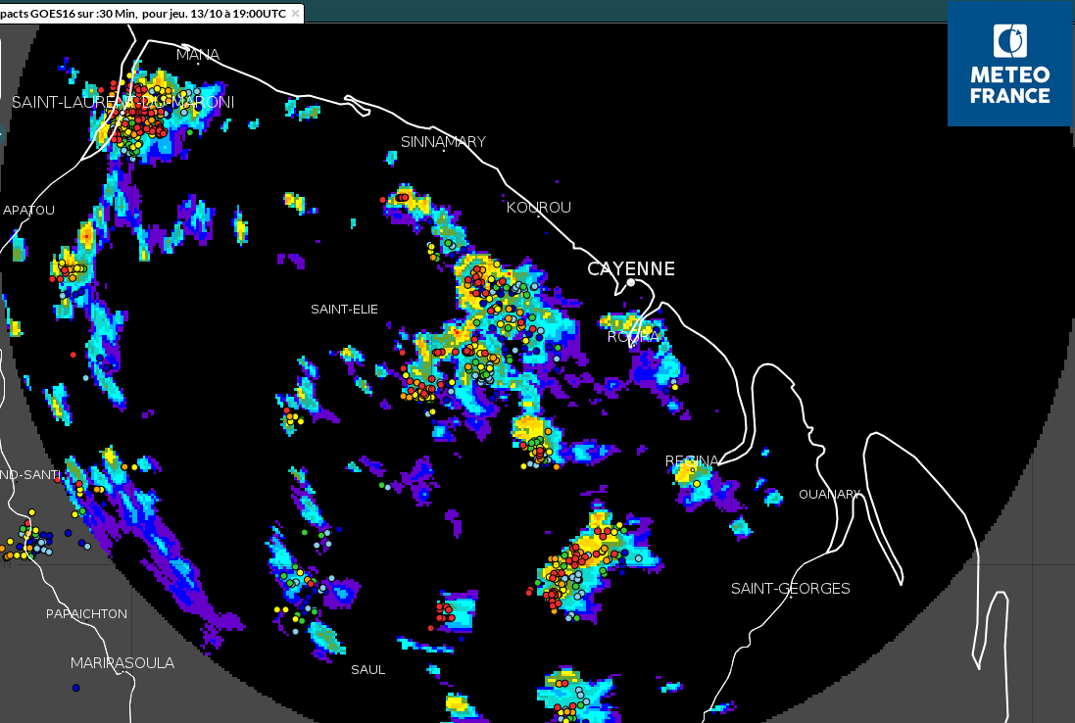
Task: Close the GOES16 impacts tab
Action: coord(296,13)
